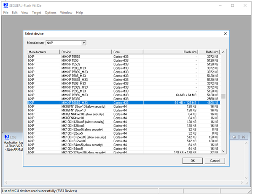Select device MIMXRT583S_M33

(124, 72)
